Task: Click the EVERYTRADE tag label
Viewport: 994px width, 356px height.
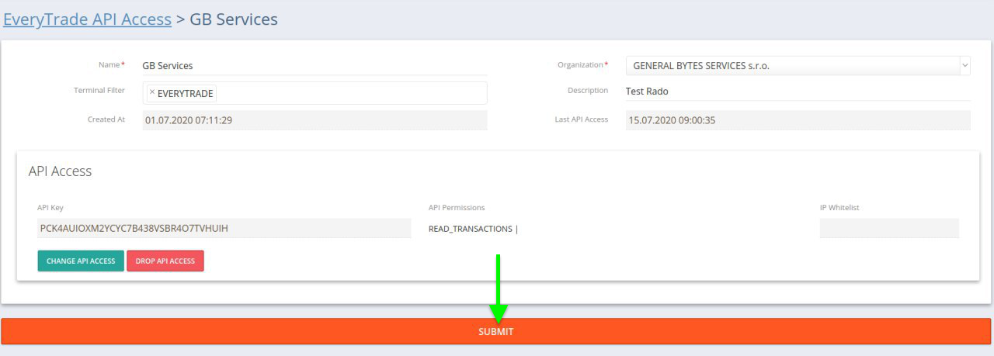Action: pos(186,93)
